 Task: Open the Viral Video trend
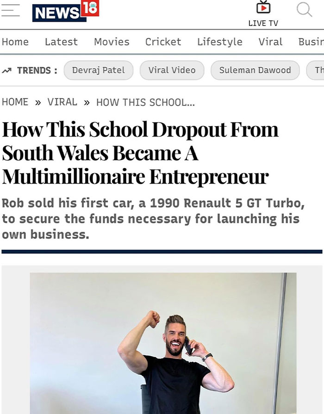[172, 70]
